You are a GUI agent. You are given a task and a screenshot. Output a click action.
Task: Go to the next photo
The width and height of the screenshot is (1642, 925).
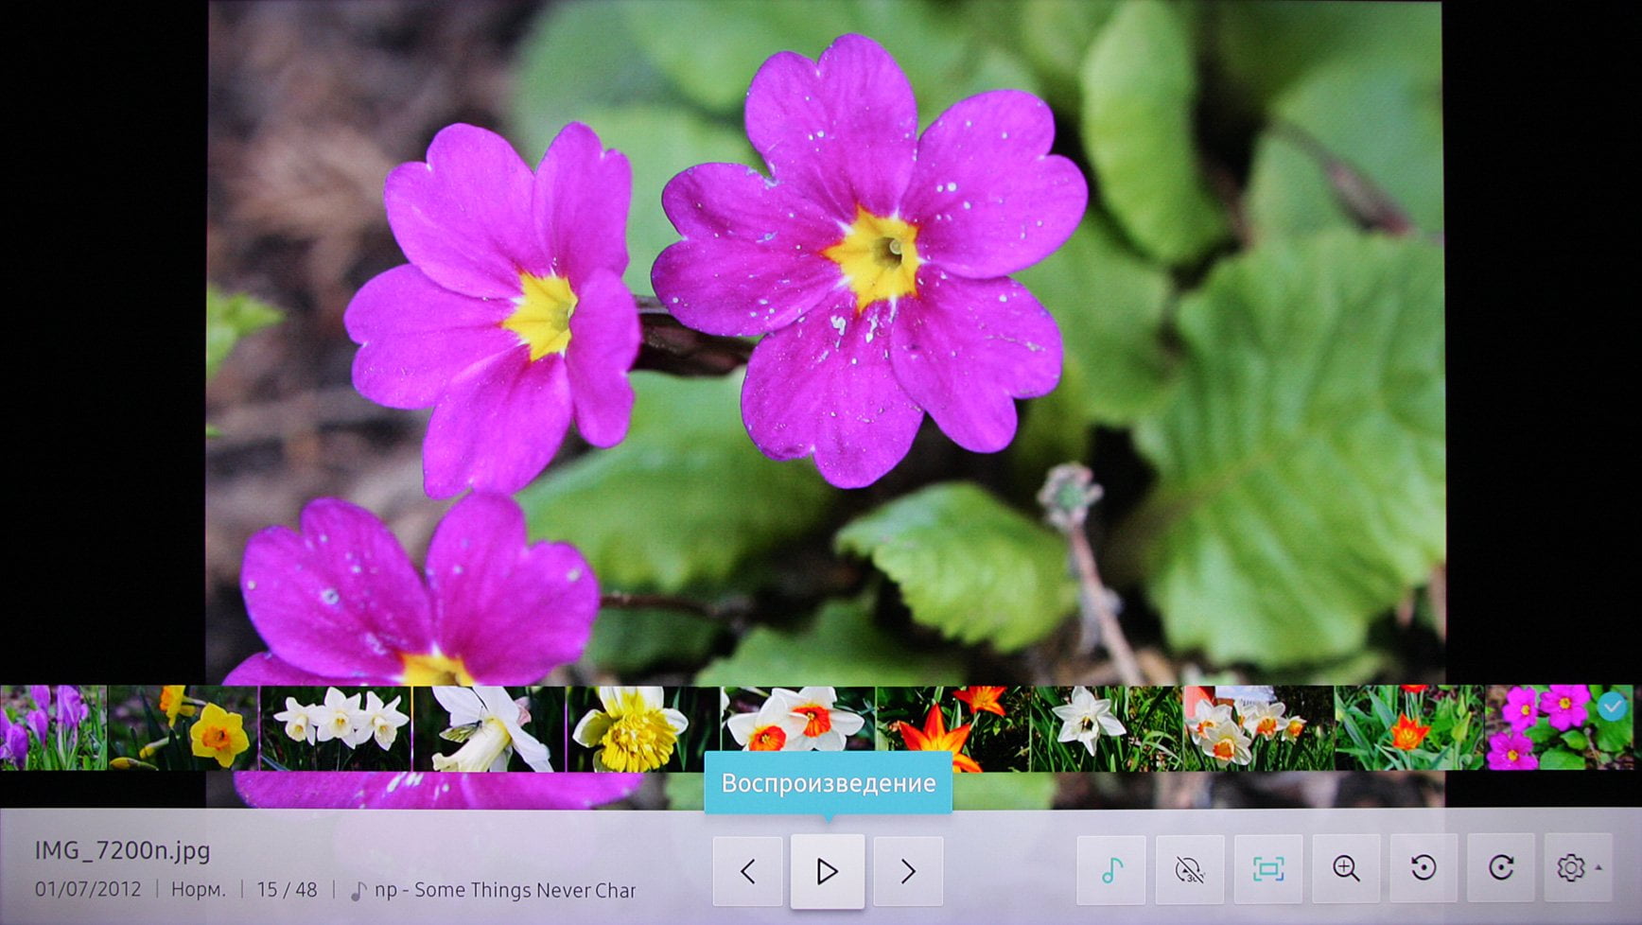(908, 871)
